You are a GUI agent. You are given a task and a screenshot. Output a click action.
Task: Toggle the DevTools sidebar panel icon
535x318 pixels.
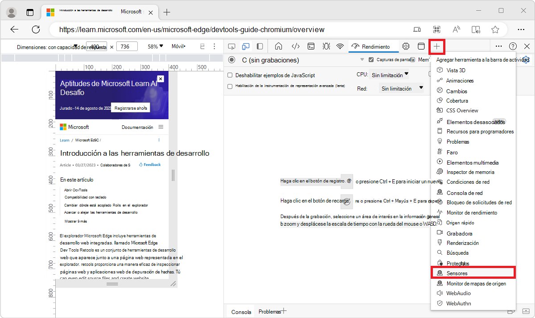click(x=259, y=46)
